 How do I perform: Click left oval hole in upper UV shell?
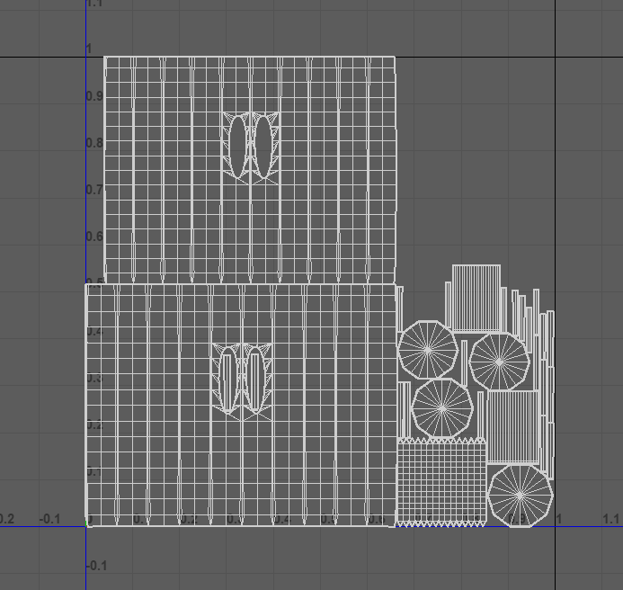(x=237, y=145)
